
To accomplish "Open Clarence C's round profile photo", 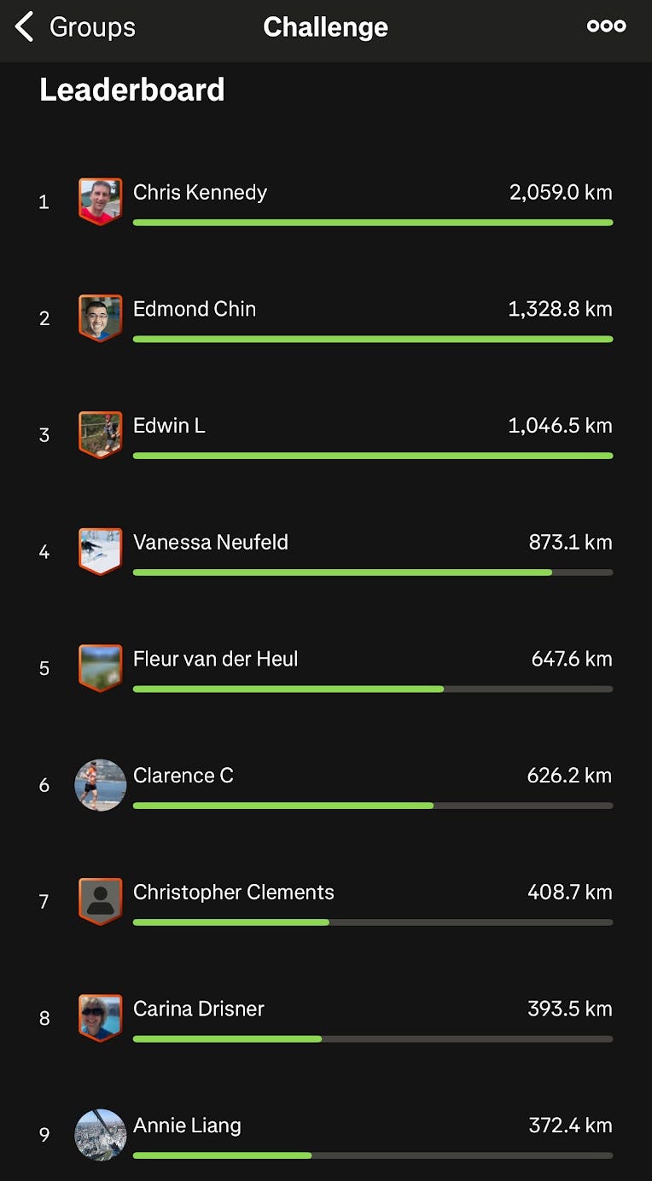I will [x=100, y=784].
